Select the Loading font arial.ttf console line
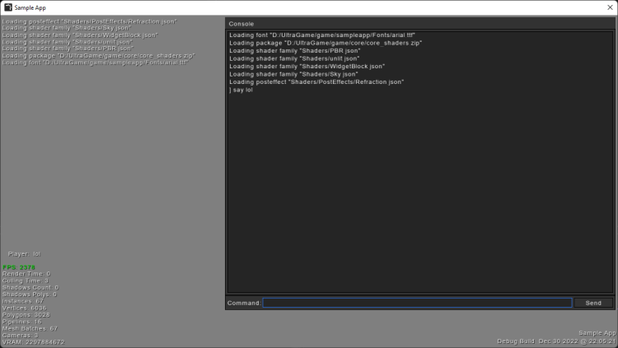The width and height of the screenshot is (618, 348). [x=311, y=35]
